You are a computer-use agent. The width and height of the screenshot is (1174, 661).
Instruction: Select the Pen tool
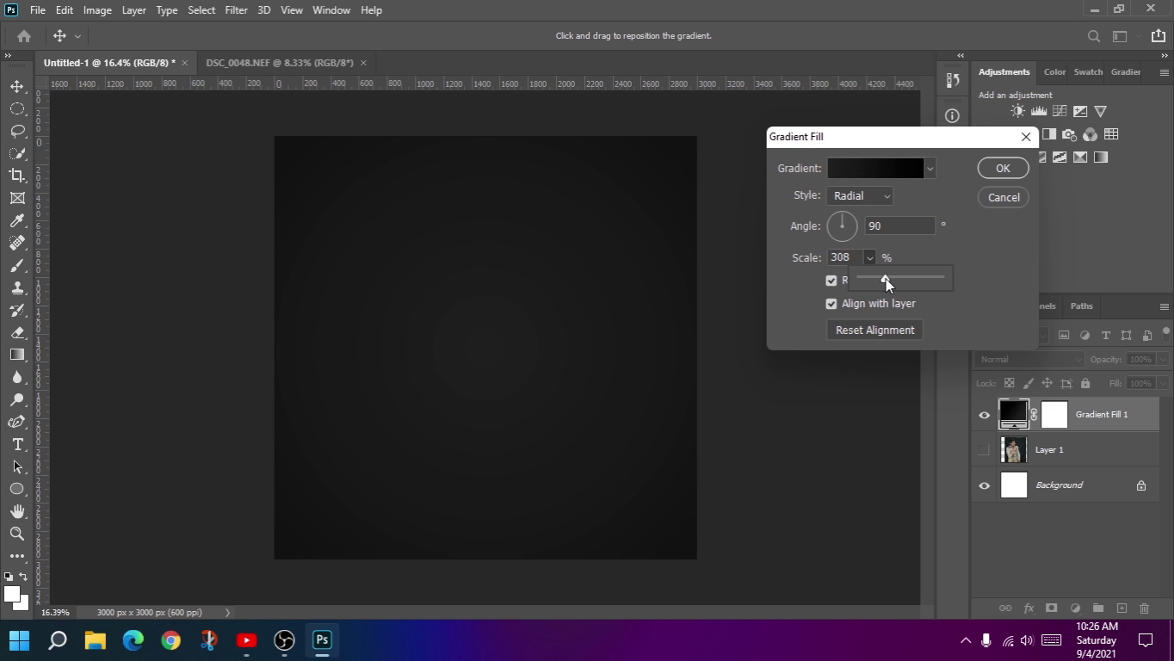coord(17,422)
